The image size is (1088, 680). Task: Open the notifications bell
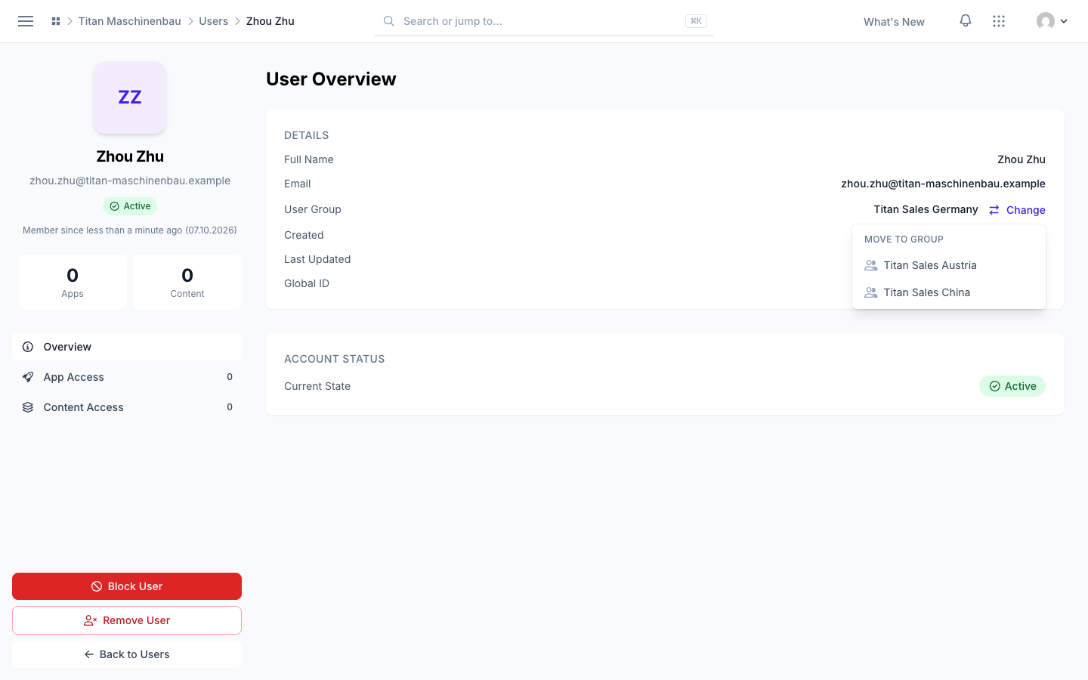pos(966,21)
